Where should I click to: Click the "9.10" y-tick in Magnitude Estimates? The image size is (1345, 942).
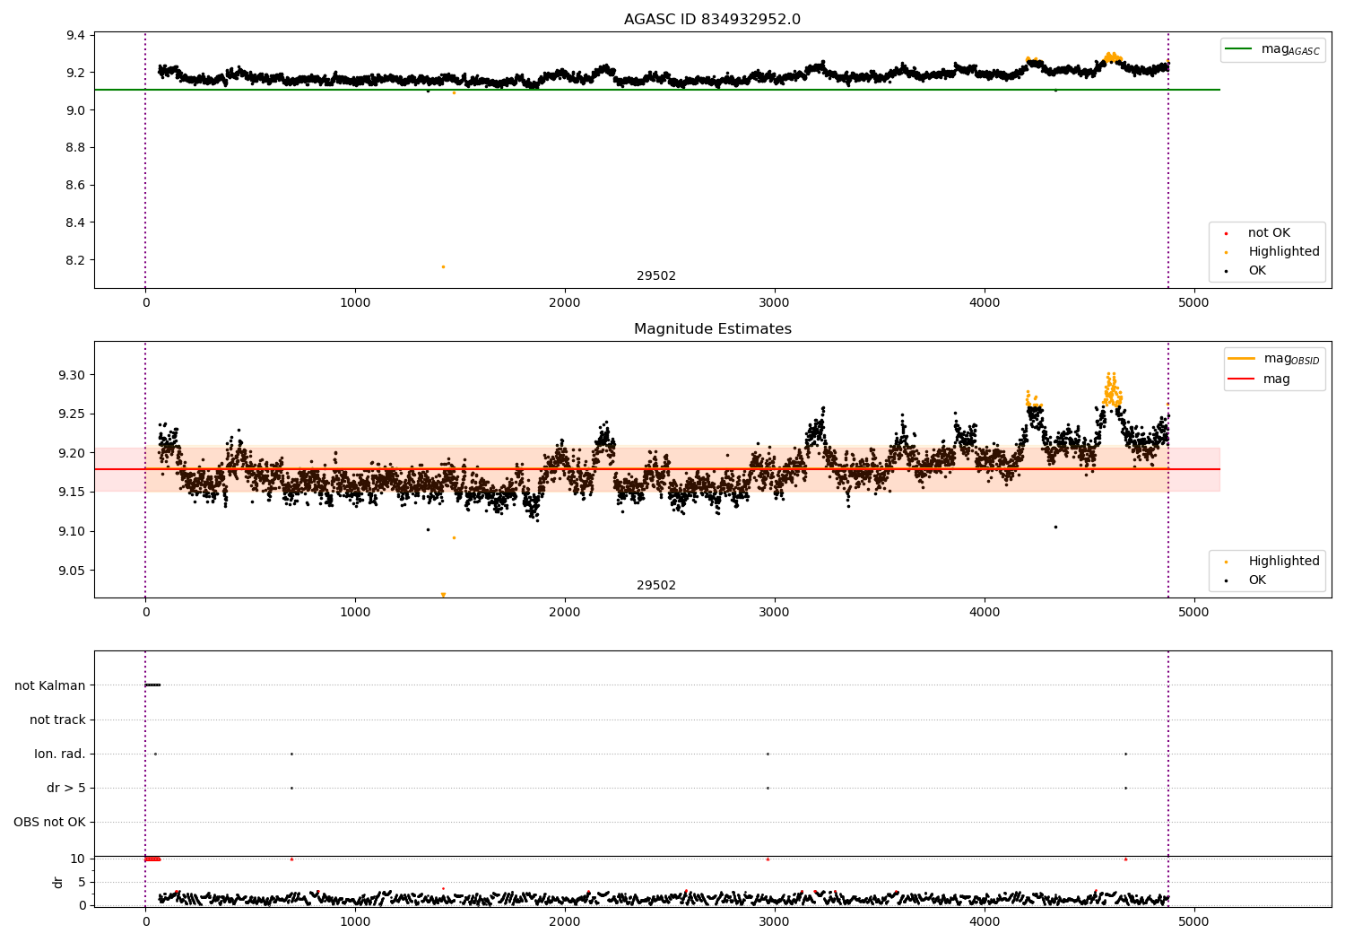[73, 532]
